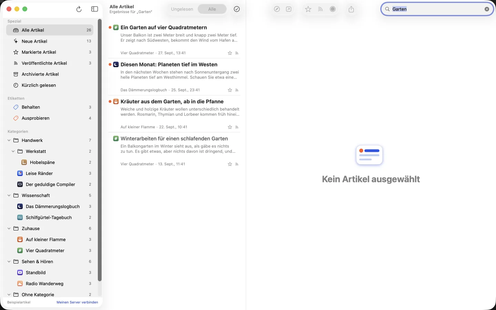Open Neue Artikel in sidebar

tap(50, 41)
